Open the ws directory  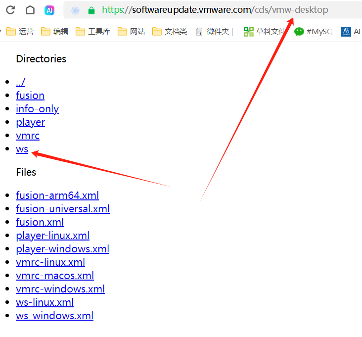pyautogui.click(x=22, y=149)
